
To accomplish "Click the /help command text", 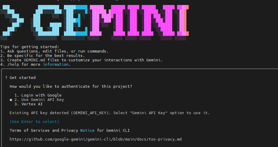I will tap(13, 65).
